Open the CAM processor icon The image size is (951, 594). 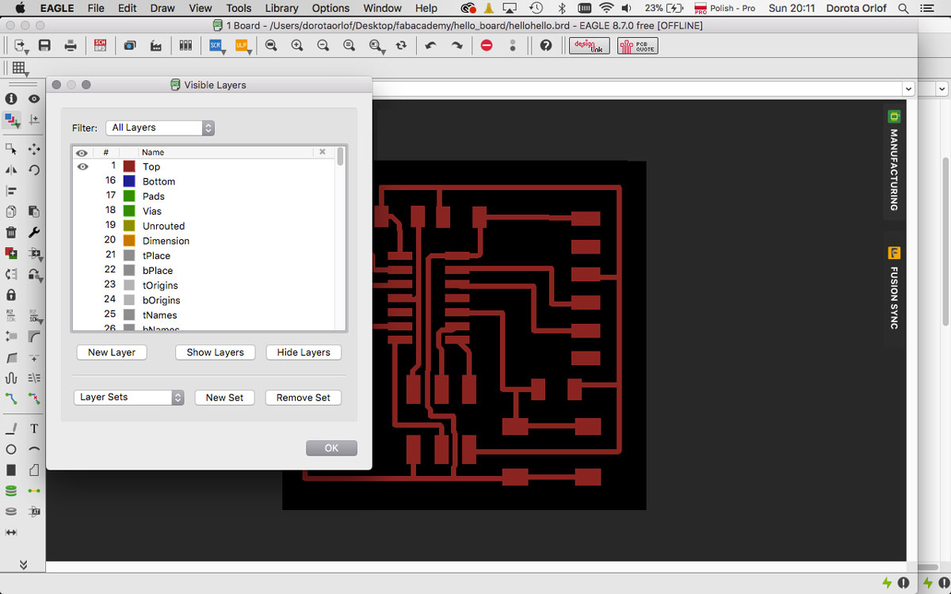[x=130, y=46]
